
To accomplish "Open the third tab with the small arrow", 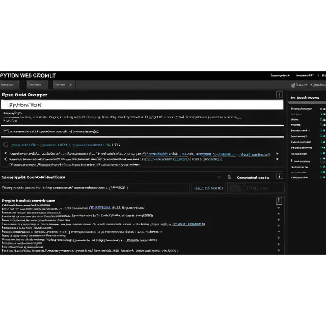I will pyautogui.click(x=64, y=85).
